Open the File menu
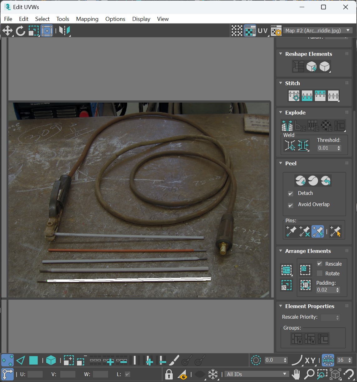Screen dimensions: 357x382 point(8,19)
